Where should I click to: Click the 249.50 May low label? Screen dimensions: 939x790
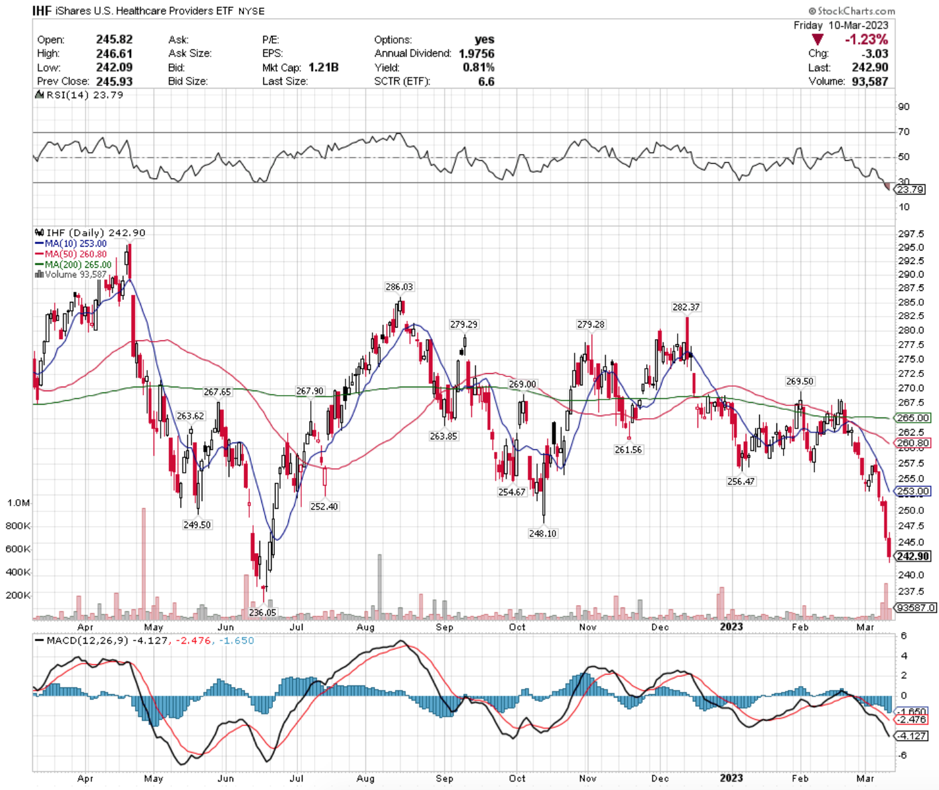point(197,525)
